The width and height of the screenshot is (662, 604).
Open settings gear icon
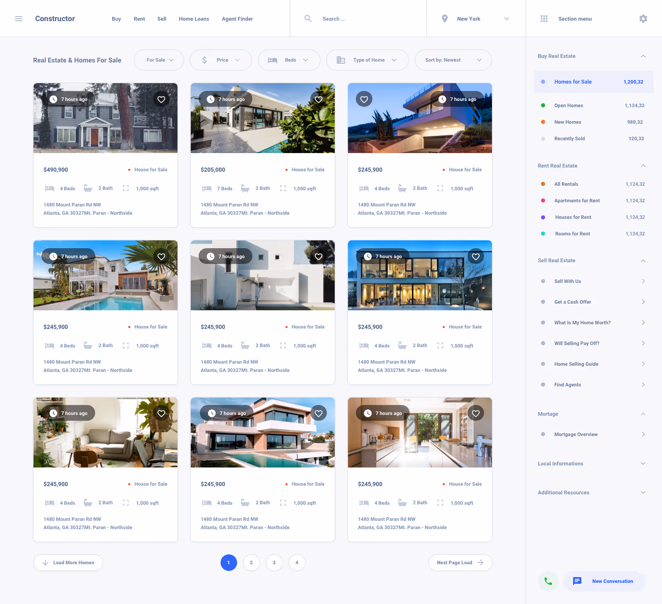click(643, 19)
